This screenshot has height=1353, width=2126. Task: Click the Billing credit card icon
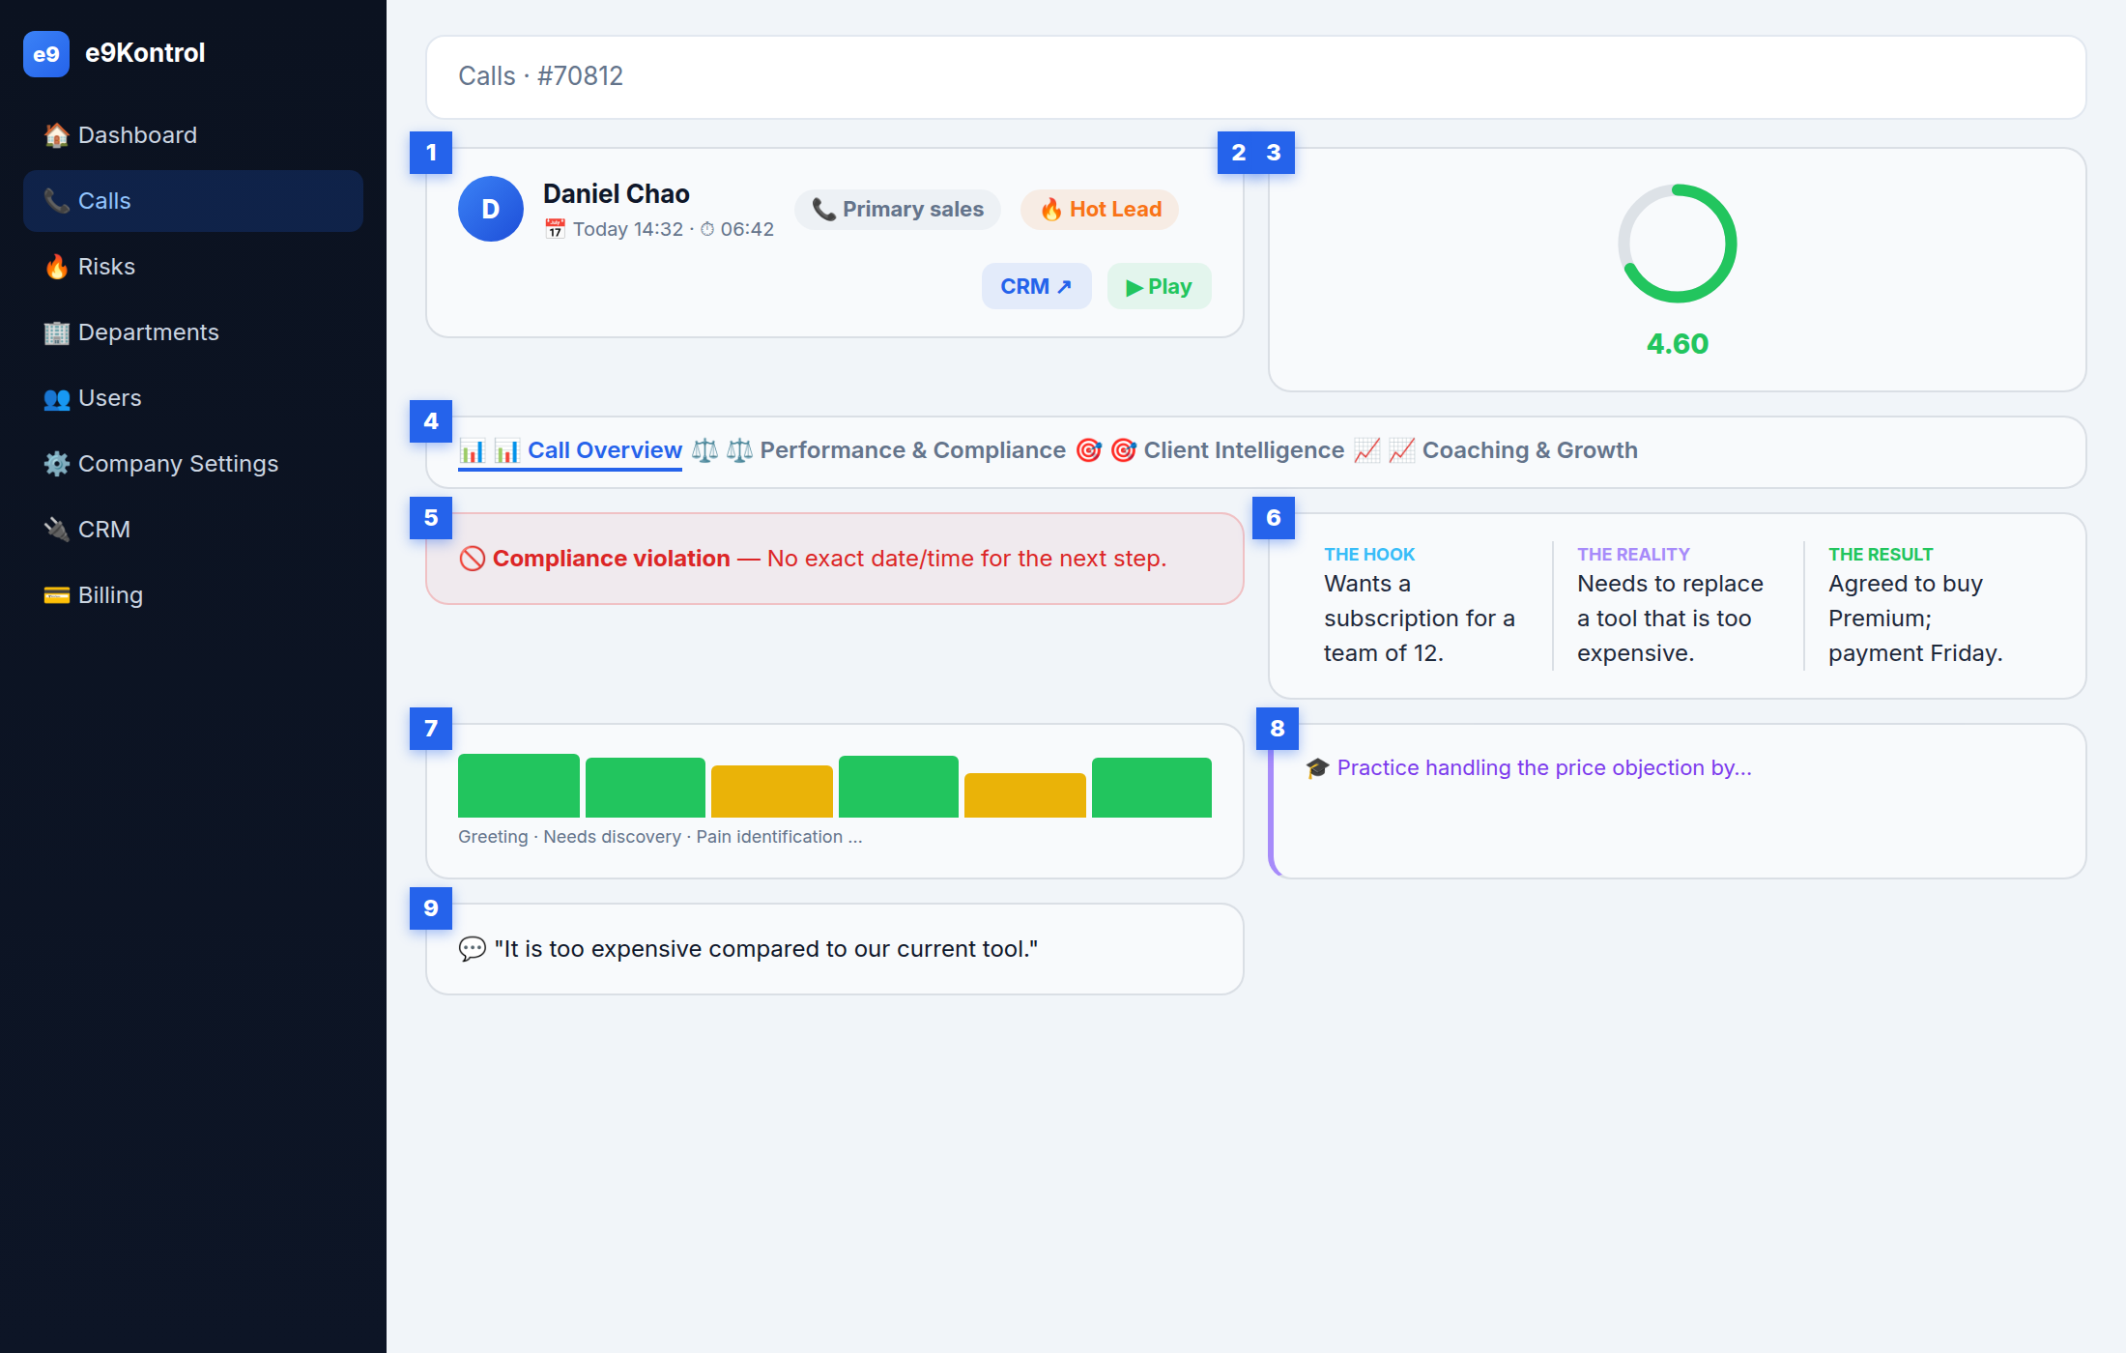pyautogui.click(x=57, y=595)
